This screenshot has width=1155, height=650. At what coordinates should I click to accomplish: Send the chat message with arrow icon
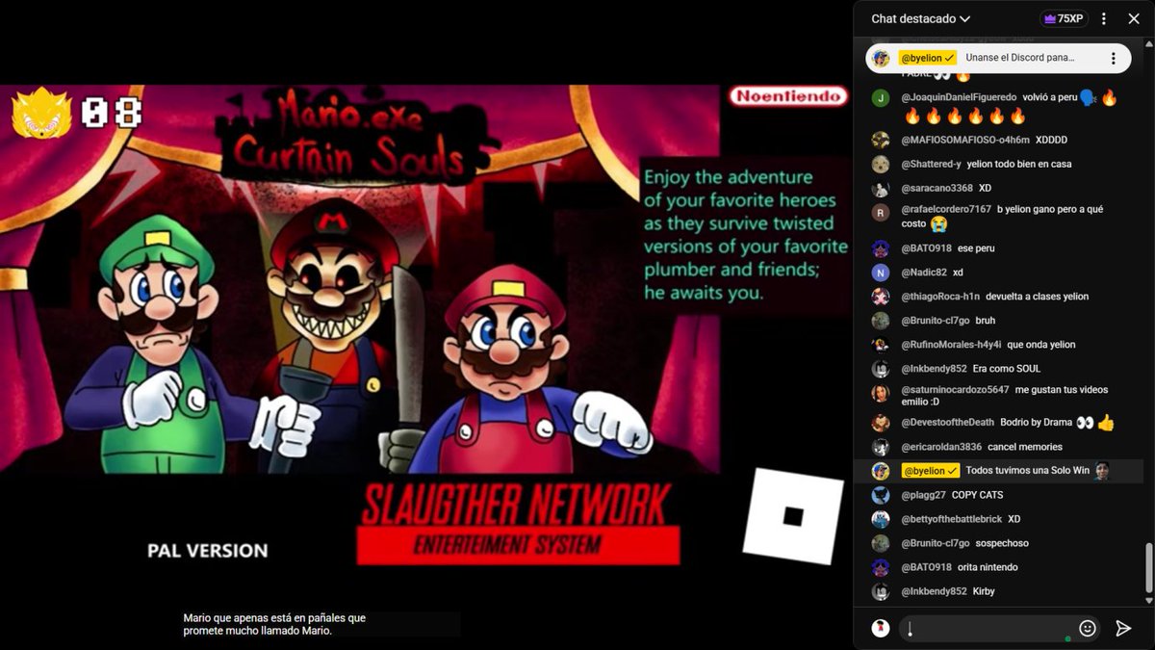point(1123,628)
